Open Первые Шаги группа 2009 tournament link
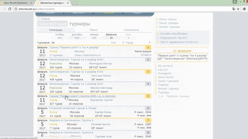Screen dimensions: 248x139 83,96
